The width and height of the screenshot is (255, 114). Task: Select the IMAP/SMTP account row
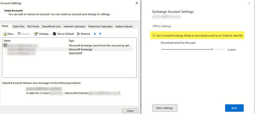click(67, 53)
